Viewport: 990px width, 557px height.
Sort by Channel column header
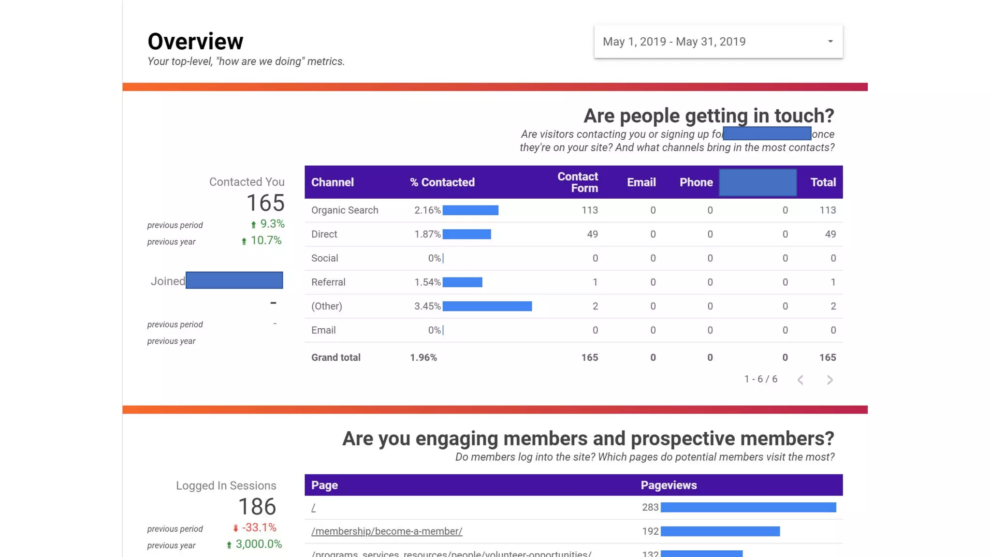coord(333,182)
